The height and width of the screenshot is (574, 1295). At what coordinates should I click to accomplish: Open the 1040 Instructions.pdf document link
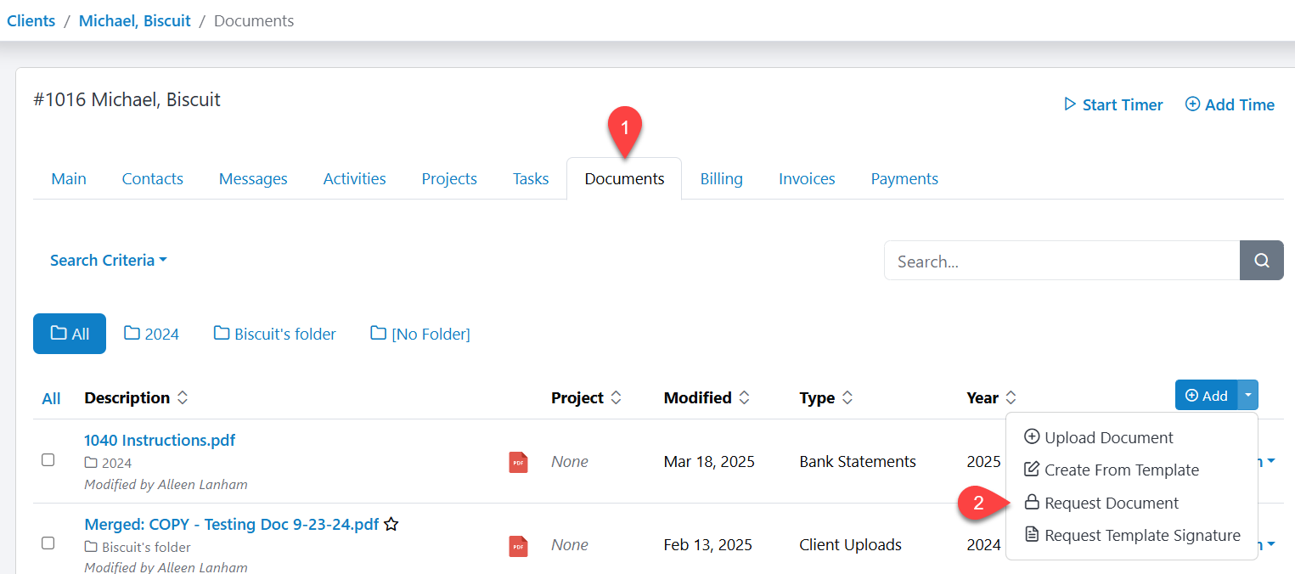click(x=159, y=440)
